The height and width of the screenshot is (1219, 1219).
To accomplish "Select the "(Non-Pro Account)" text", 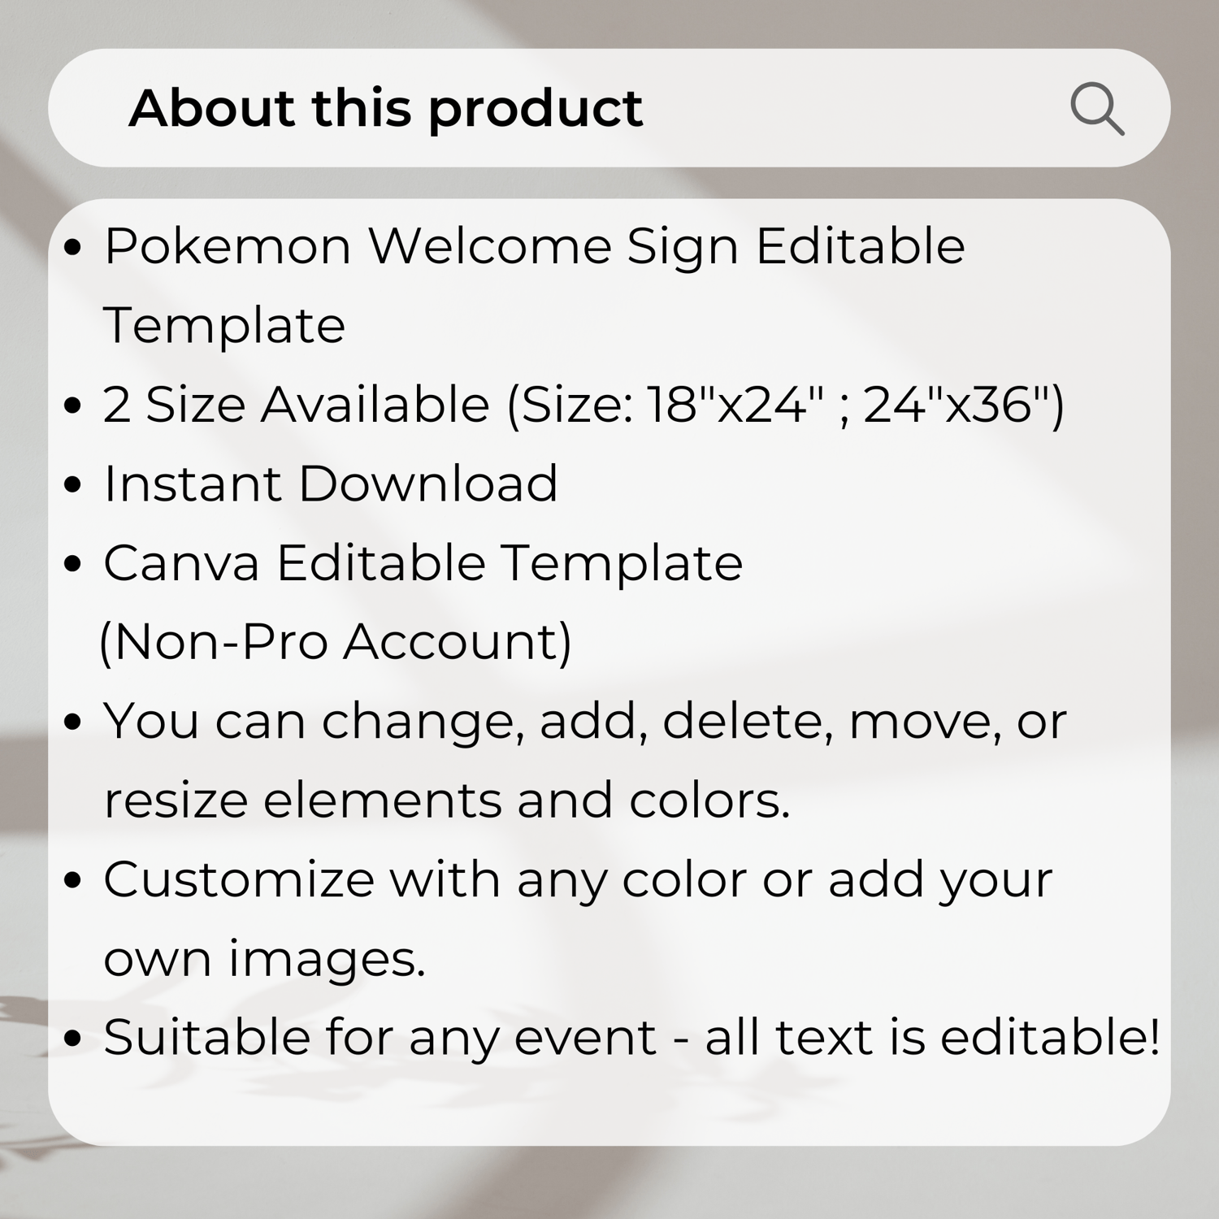I will 336,643.
